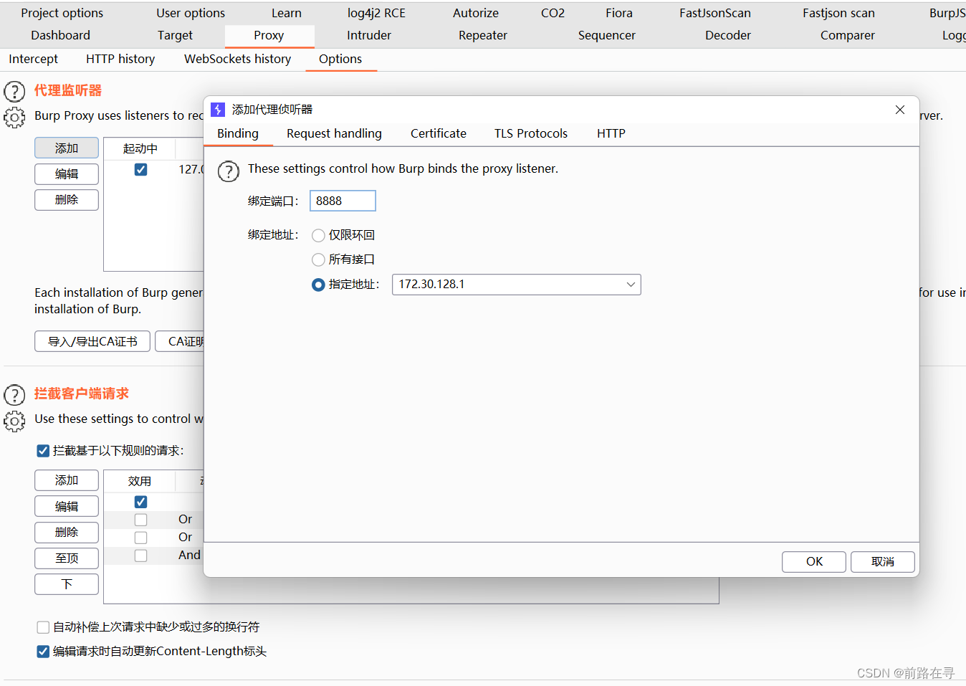Viewport: 966px width, 686px height.
Task: Open help icon for 拦截客户端请求 section
Action: tap(14, 394)
